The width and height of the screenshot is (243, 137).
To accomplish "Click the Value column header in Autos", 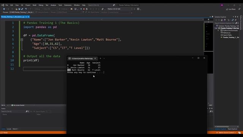I will pyautogui.click(x=39, y=114).
